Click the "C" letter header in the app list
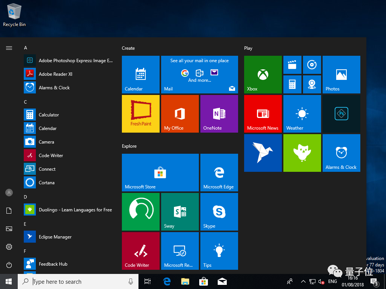The height and width of the screenshot is (289, 386). tap(25, 102)
